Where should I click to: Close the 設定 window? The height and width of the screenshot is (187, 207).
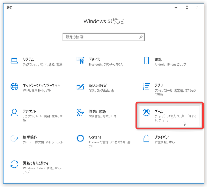198,8
